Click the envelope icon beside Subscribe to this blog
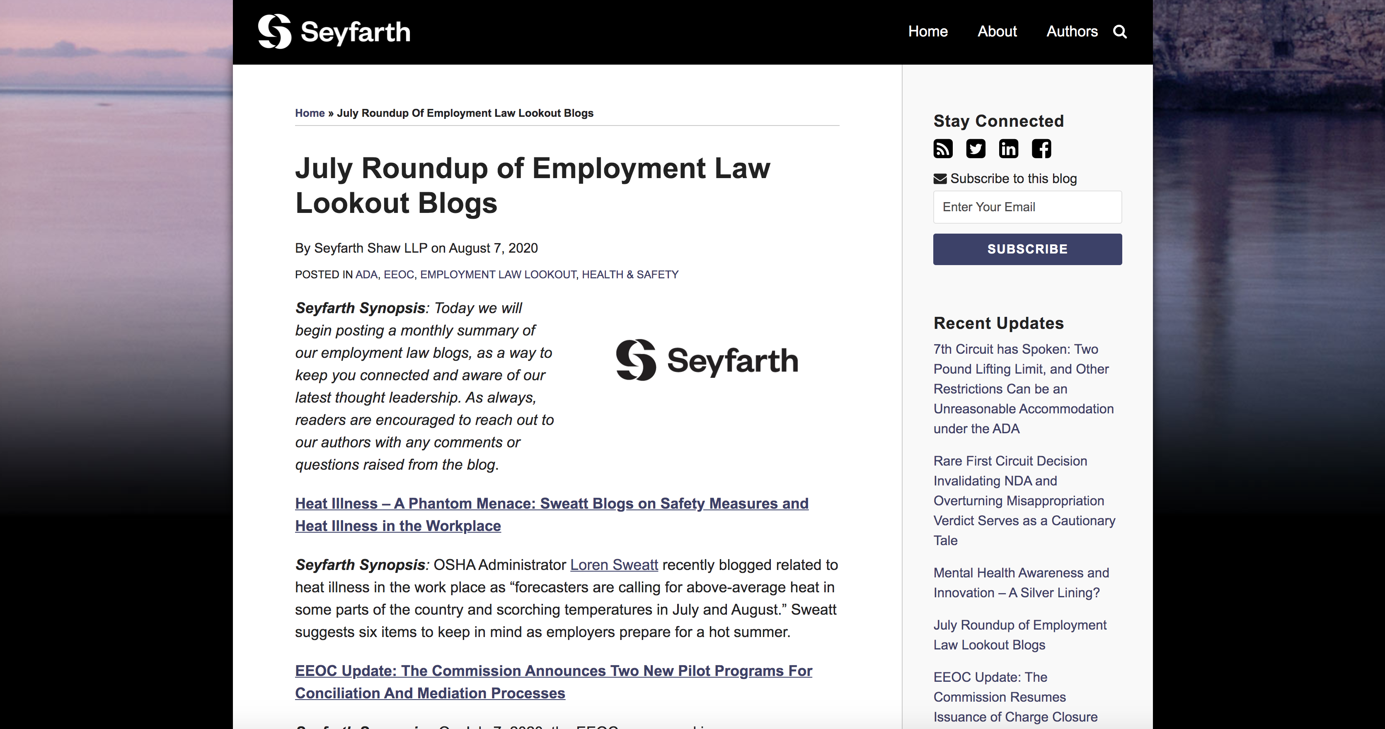This screenshot has height=729, width=1385. click(x=940, y=179)
